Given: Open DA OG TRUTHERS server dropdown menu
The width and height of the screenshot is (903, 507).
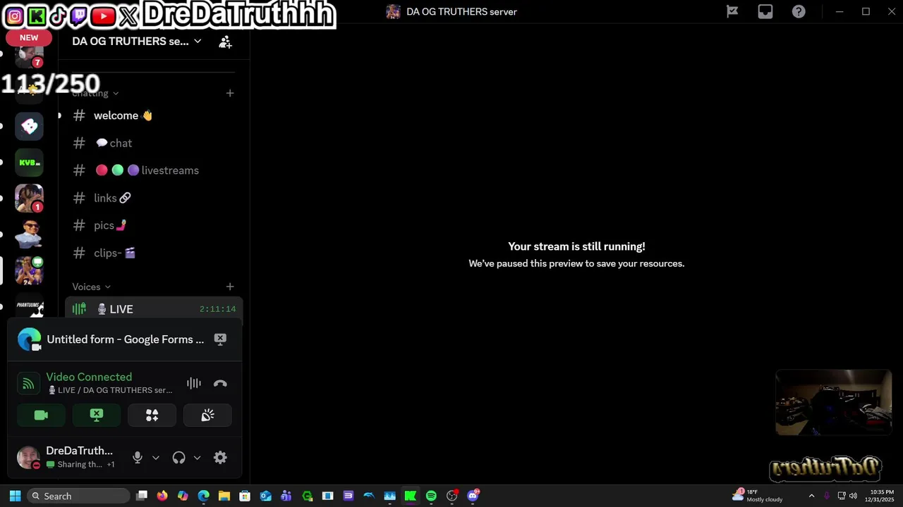Looking at the screenshot, I should coord(137,41).
